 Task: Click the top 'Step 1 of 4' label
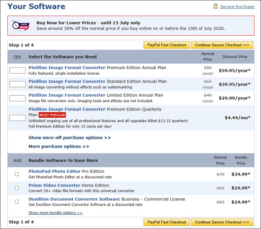[21, 45]
